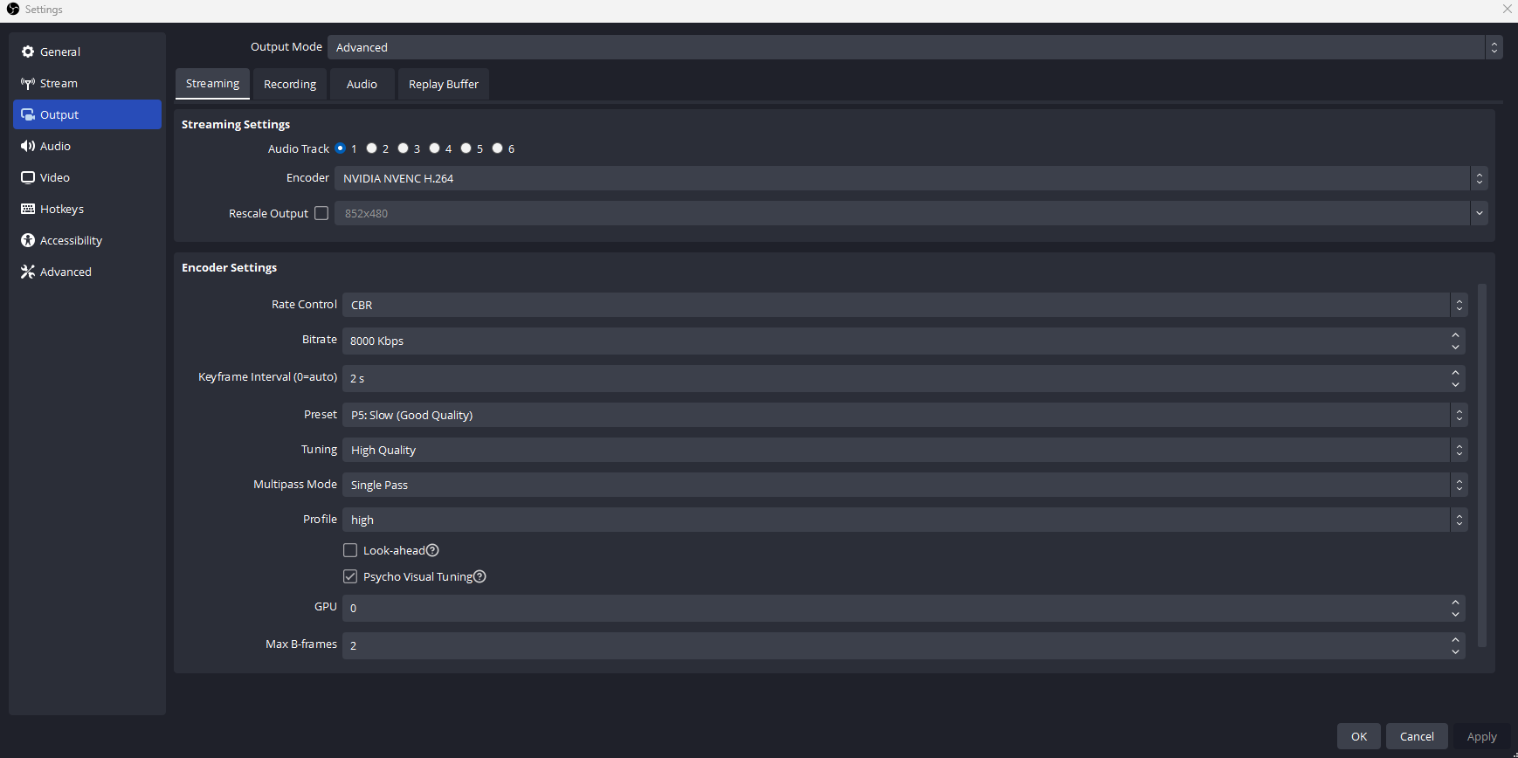Click the Hotkeys keyboard icon
This screenshot has width=1518, height=758.
click(28, 209)
